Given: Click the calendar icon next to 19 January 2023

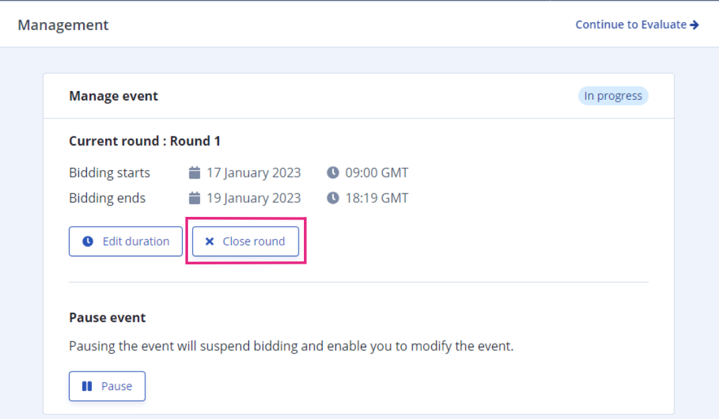Looking at the screenshot, I should pos(194,198).
